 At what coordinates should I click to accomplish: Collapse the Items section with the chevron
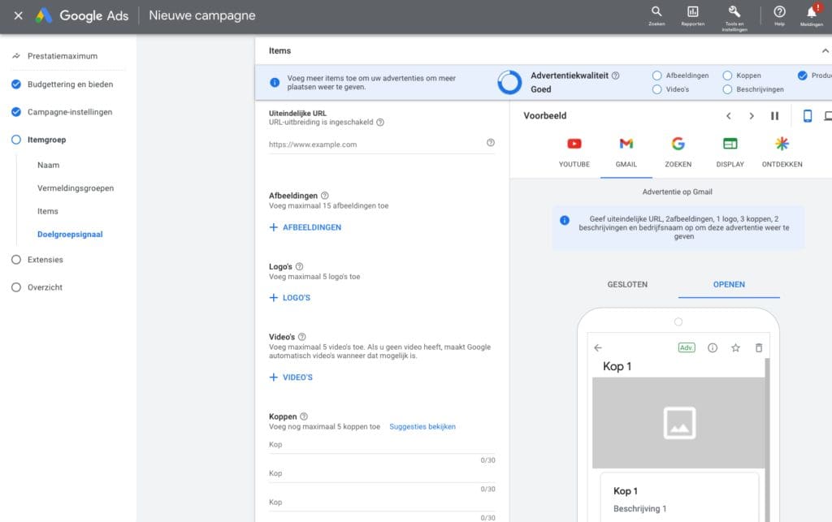pyautogui.click(x=825, y=51)
